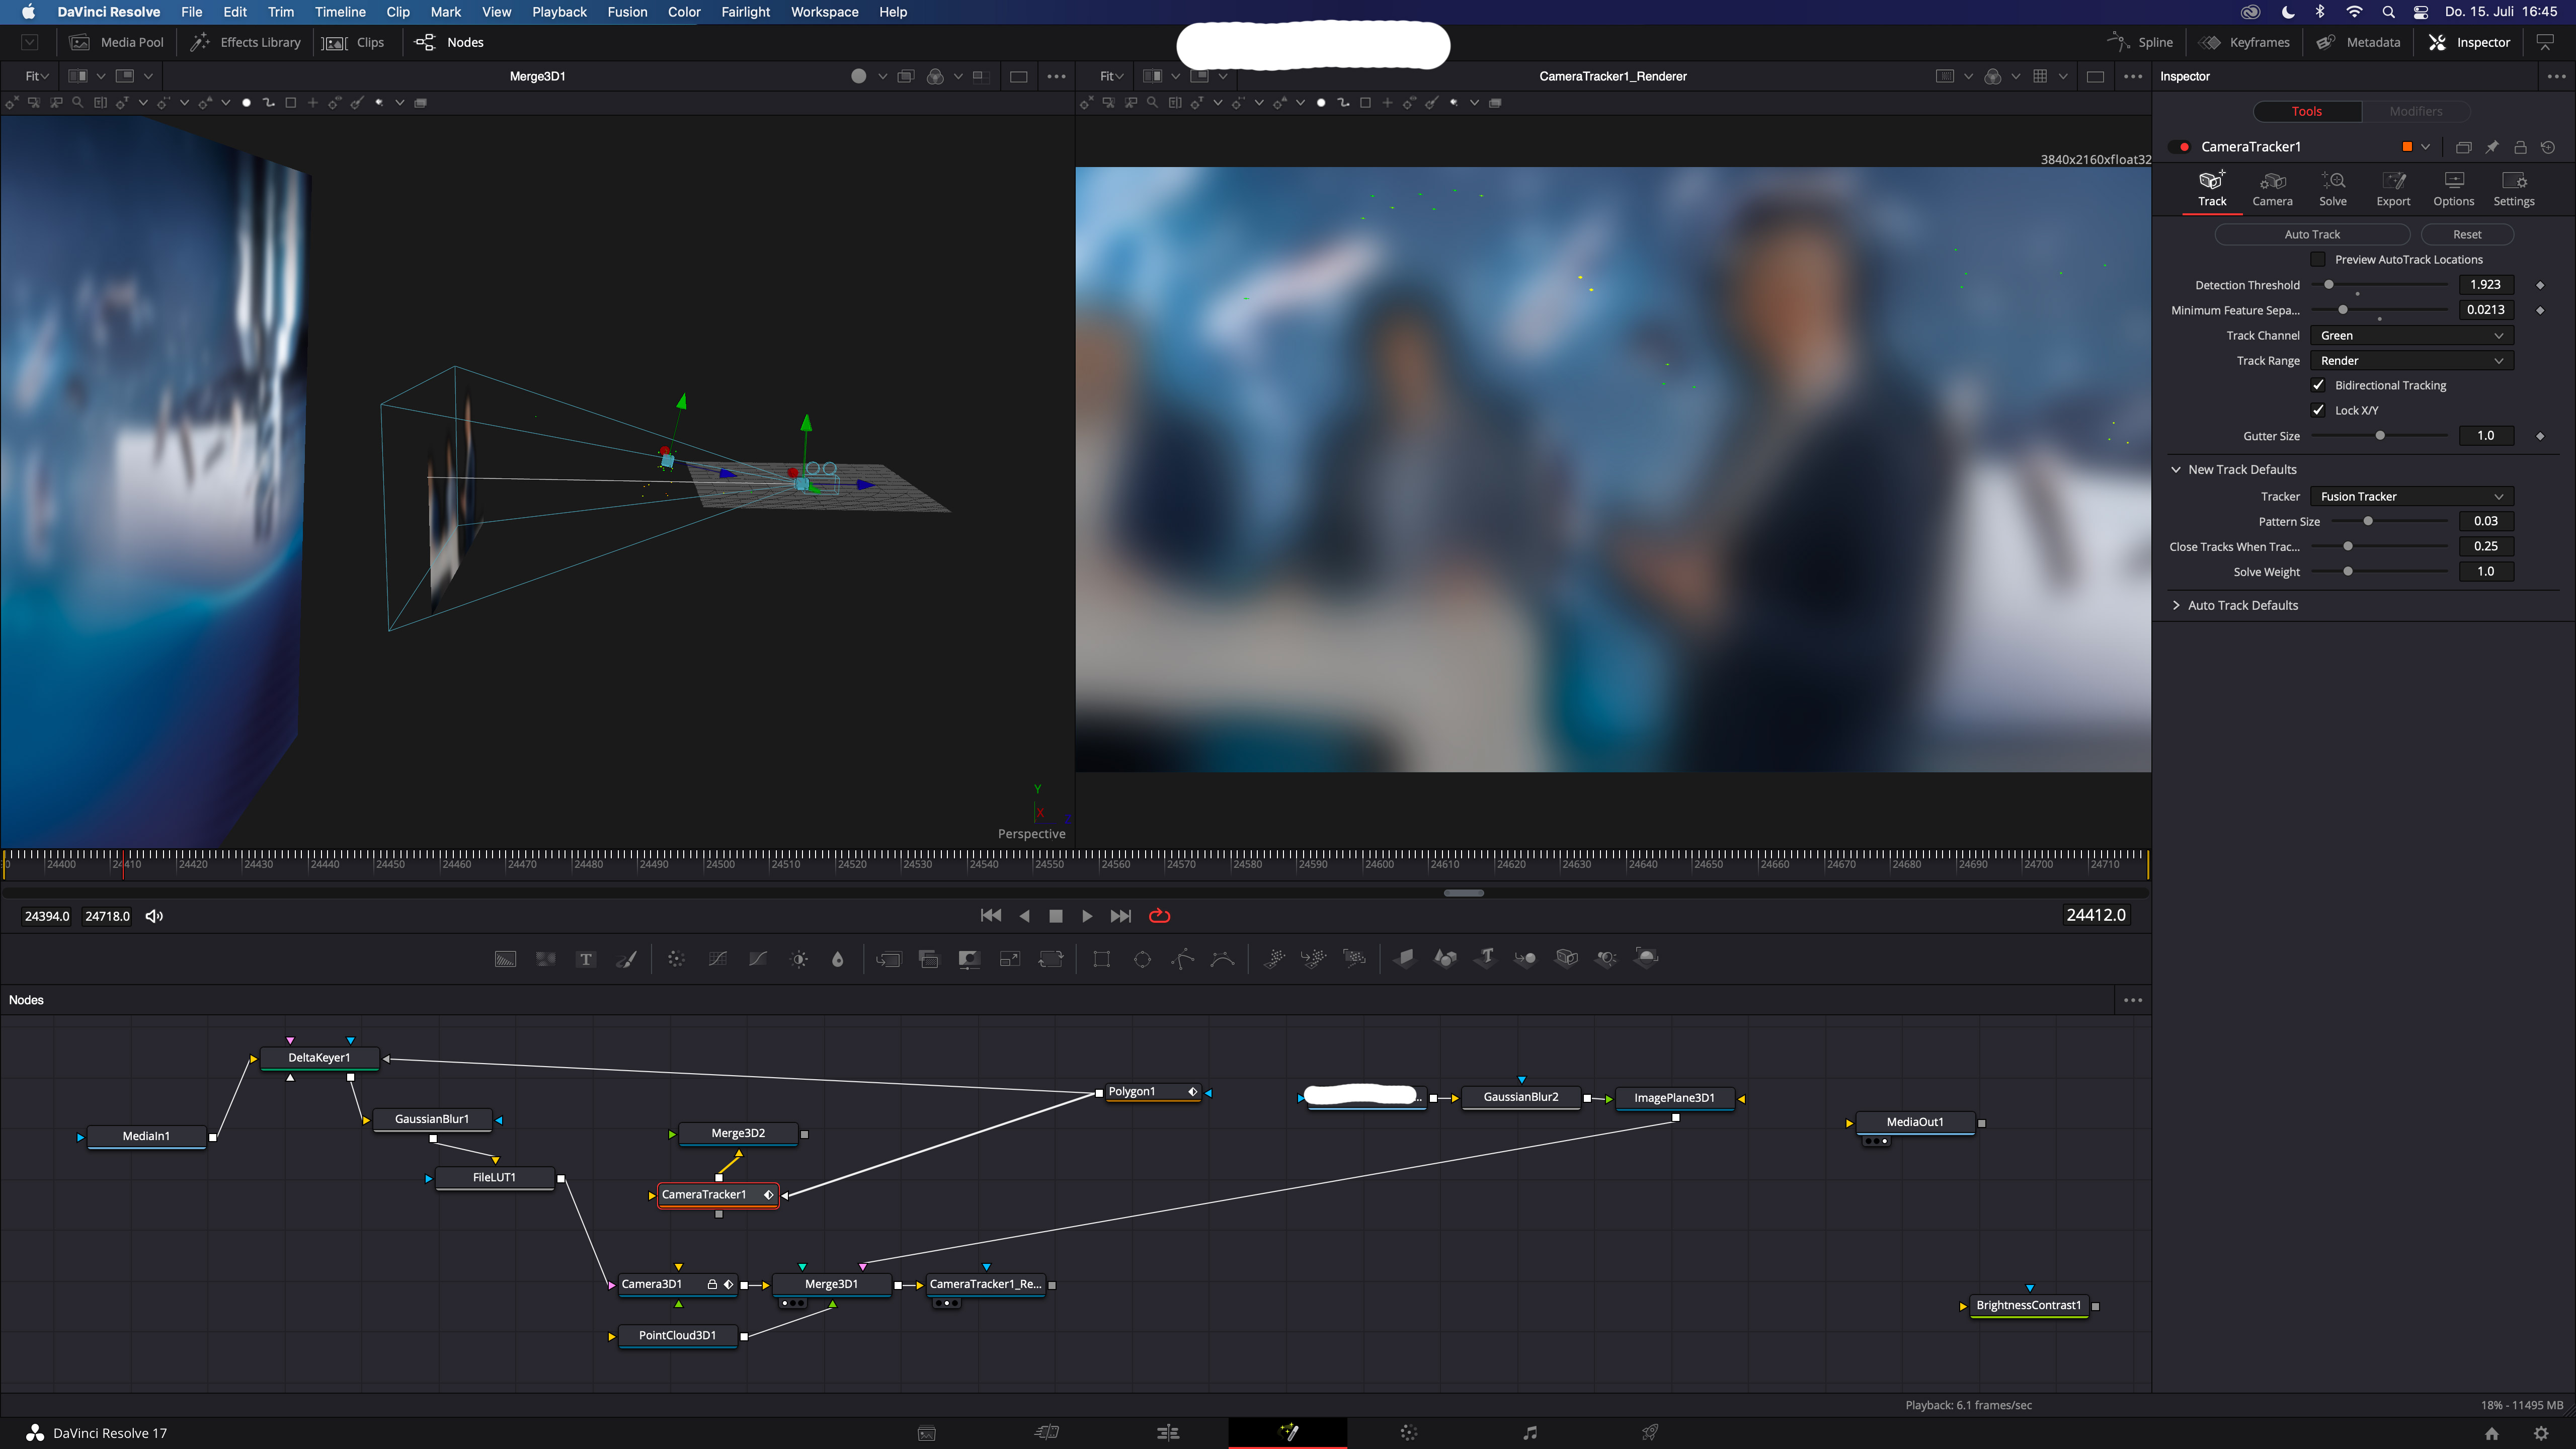Toggle the Media Pool panel
Screen dimensions: 2576x1449
click(x=117, y=42)
